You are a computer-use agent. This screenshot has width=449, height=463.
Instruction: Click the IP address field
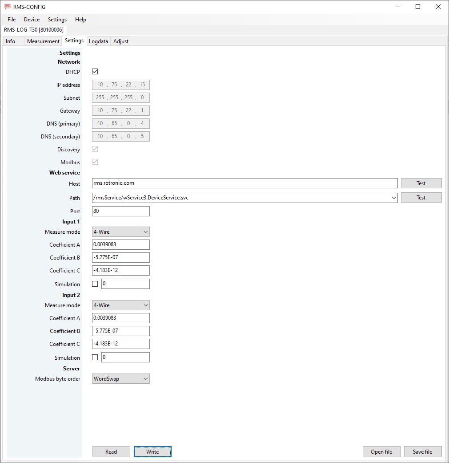point(121,85)
